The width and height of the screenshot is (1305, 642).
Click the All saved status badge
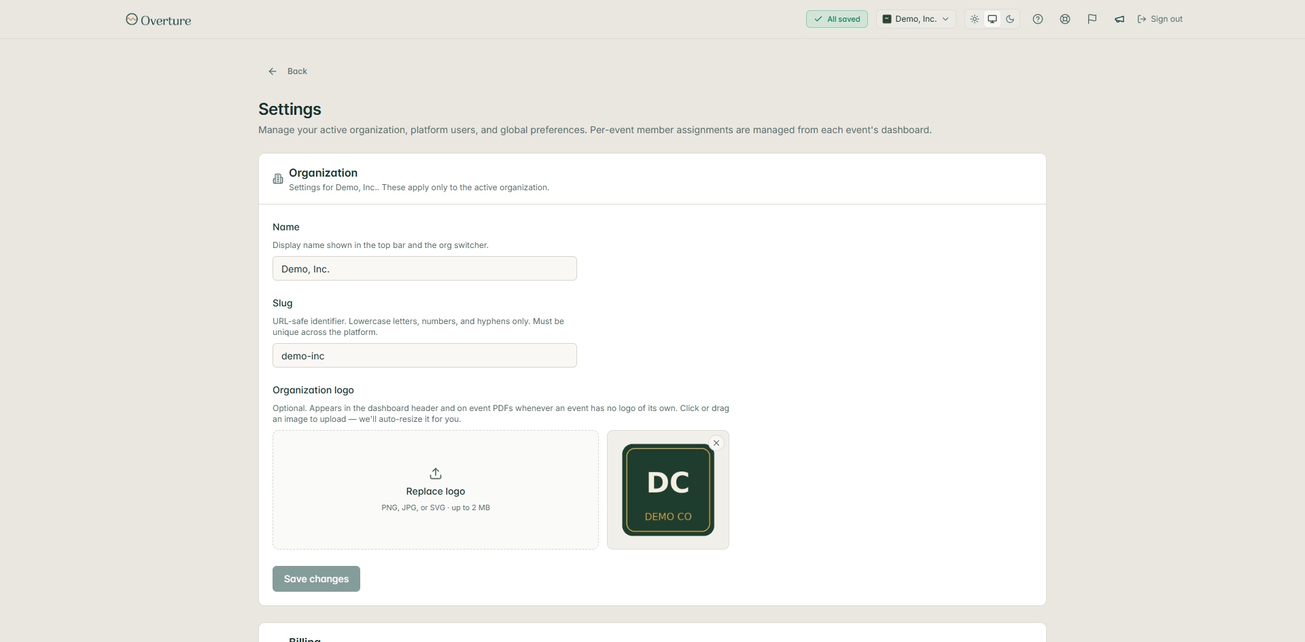[837, 19]
